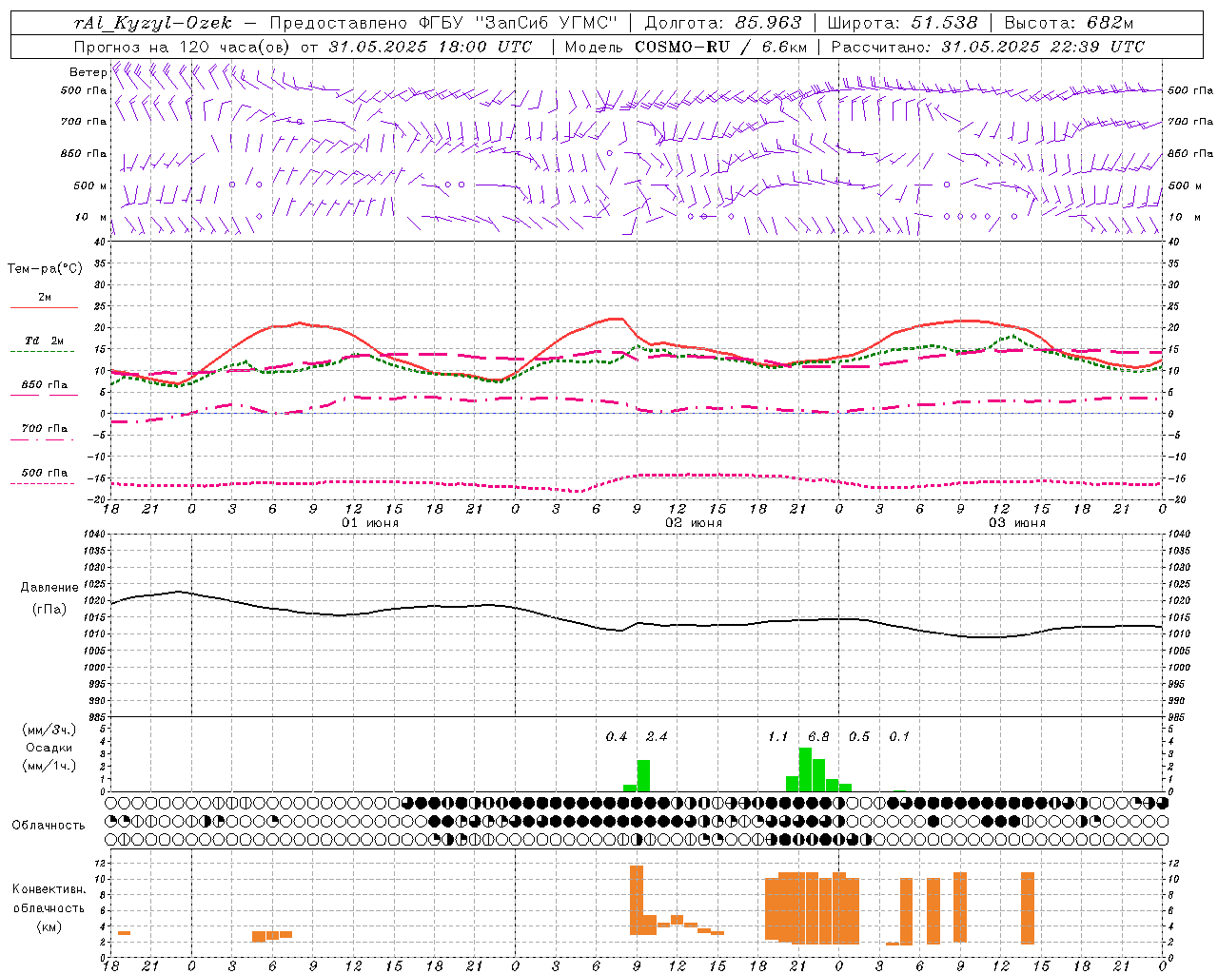Viewport: 1218px width, 974px height.
Task: Click the Облачность row label
Action: tap(49, 826)
